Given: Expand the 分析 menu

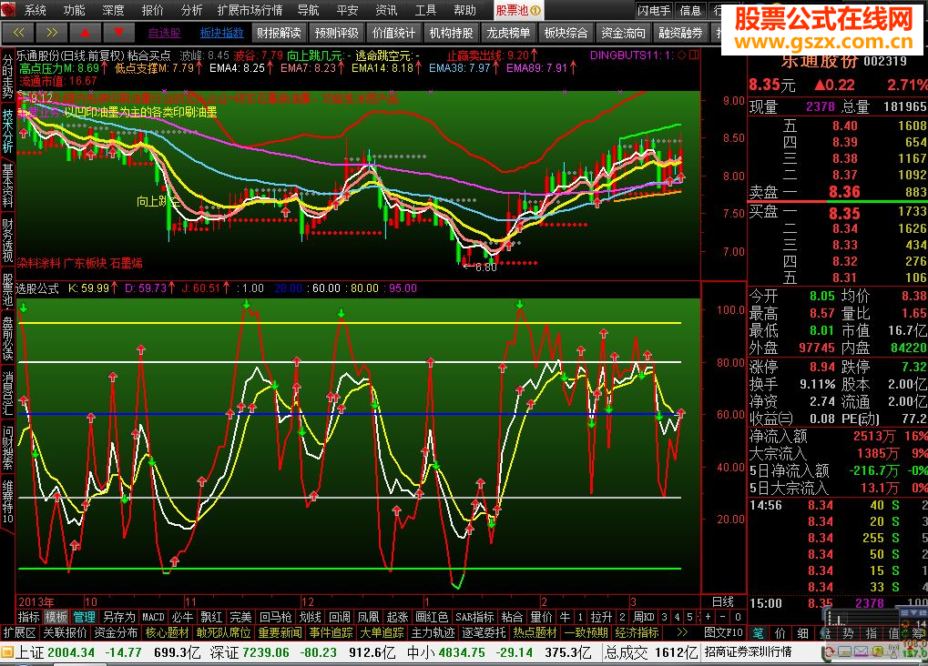Looking at the screenshot, I should 191,10.
